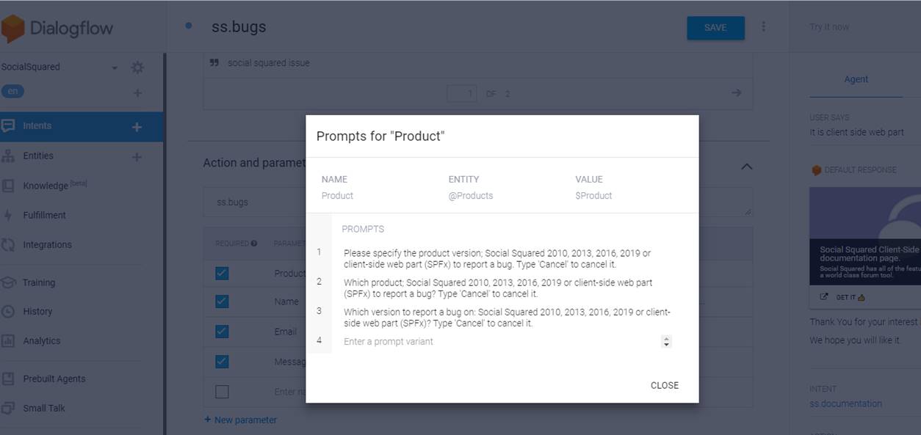Click the Enter a prompt variant field
Viewport: 921px width, 435px height.
(x=499, y=342)
